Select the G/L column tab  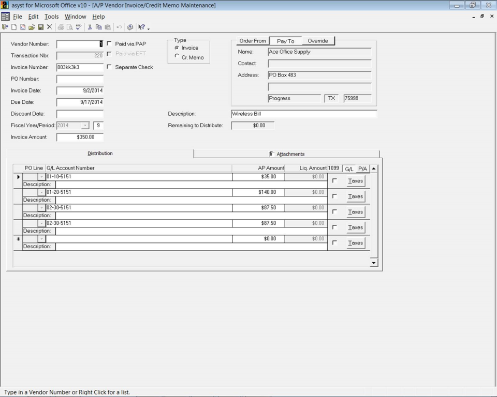pos(349,169)
